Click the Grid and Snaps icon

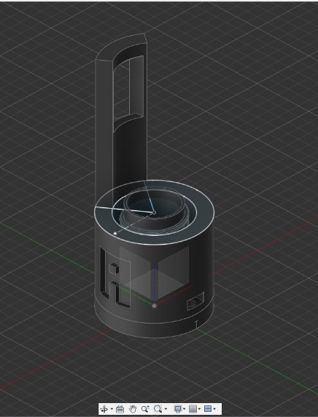[193, 409]
